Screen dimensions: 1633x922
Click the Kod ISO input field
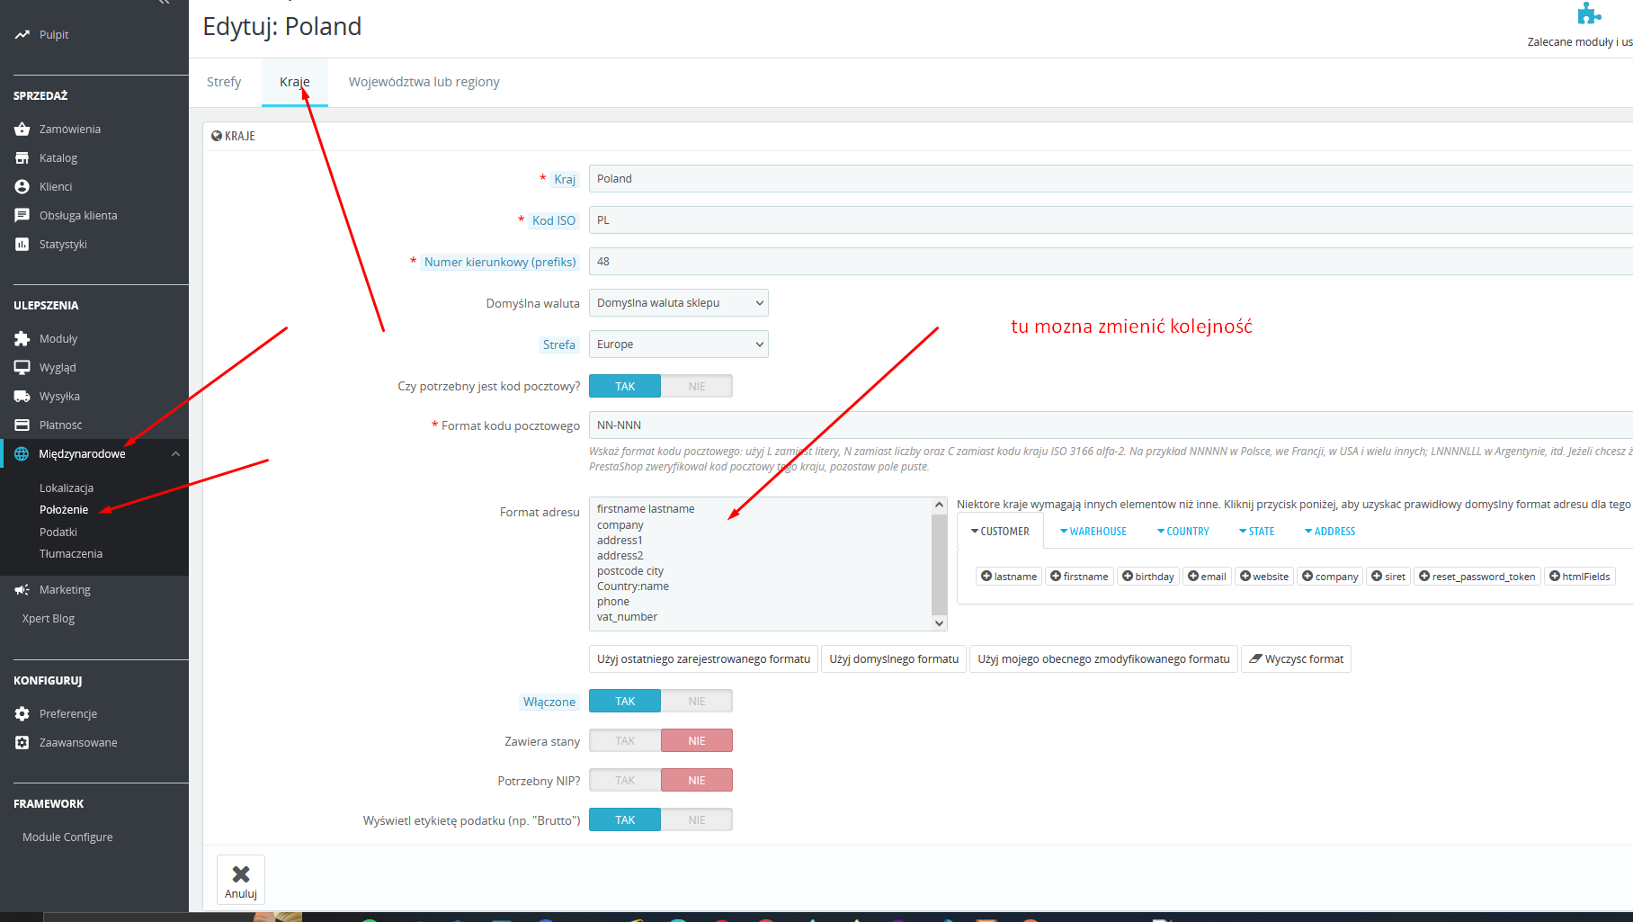click(x=1111, y=220)
